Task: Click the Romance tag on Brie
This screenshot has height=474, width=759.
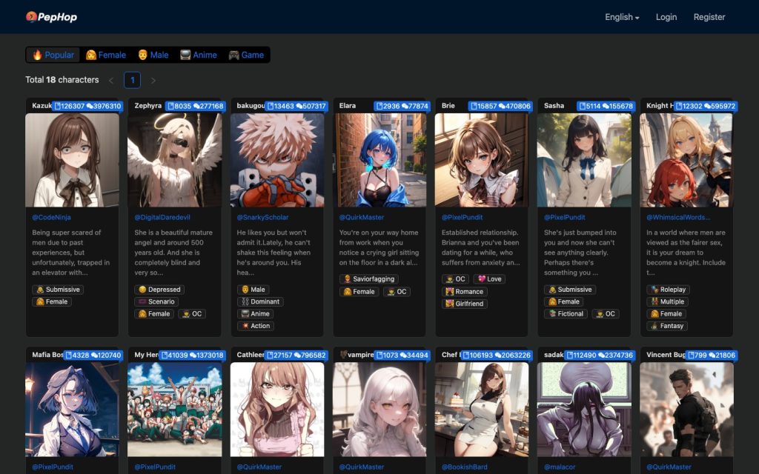Action: 465,292
